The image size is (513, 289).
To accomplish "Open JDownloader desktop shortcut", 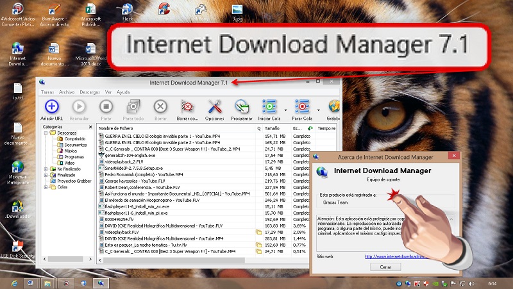I will click(18, 210).
